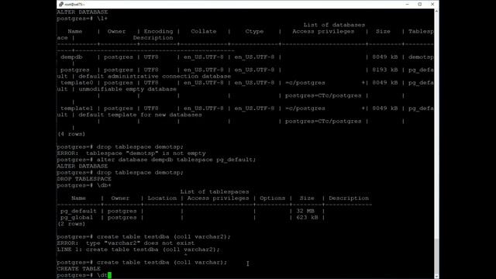
Task: Maximize the terminal window
Action: [420, 4]
